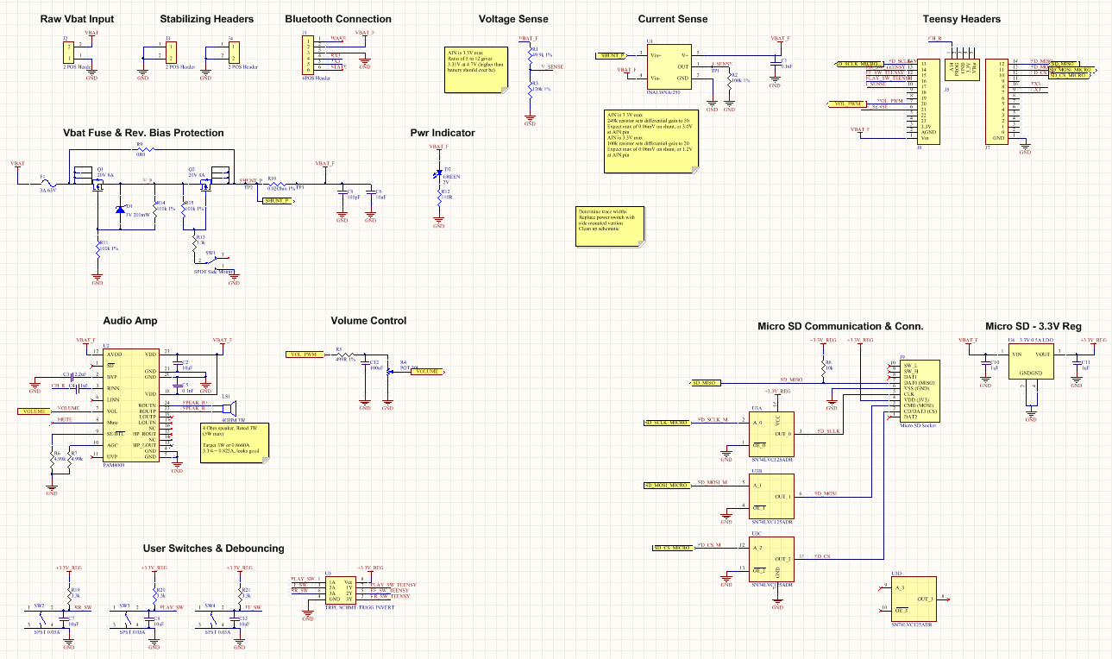
Task: Select the VOLUME port in Audio Amp
Action: [x=34, y=411]
